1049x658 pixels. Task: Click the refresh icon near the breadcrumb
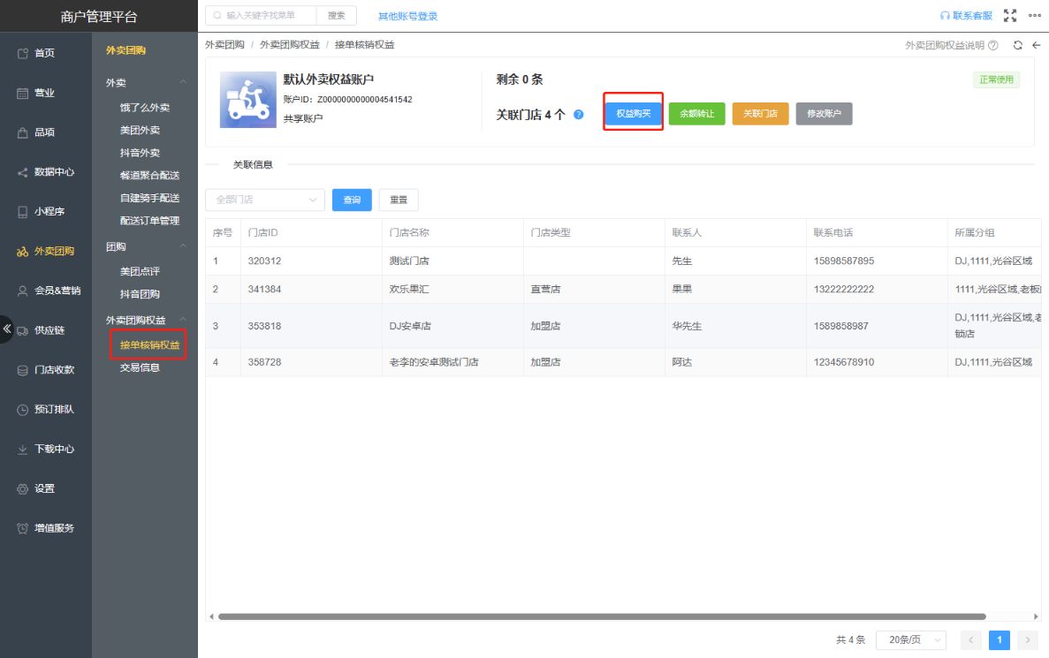1017,45
